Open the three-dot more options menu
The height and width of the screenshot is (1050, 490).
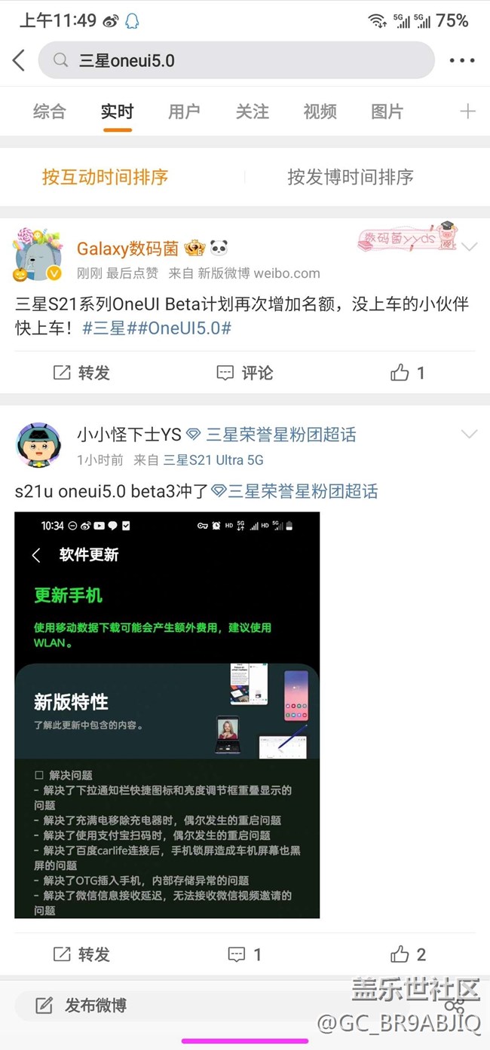click(x=461, y=60)
